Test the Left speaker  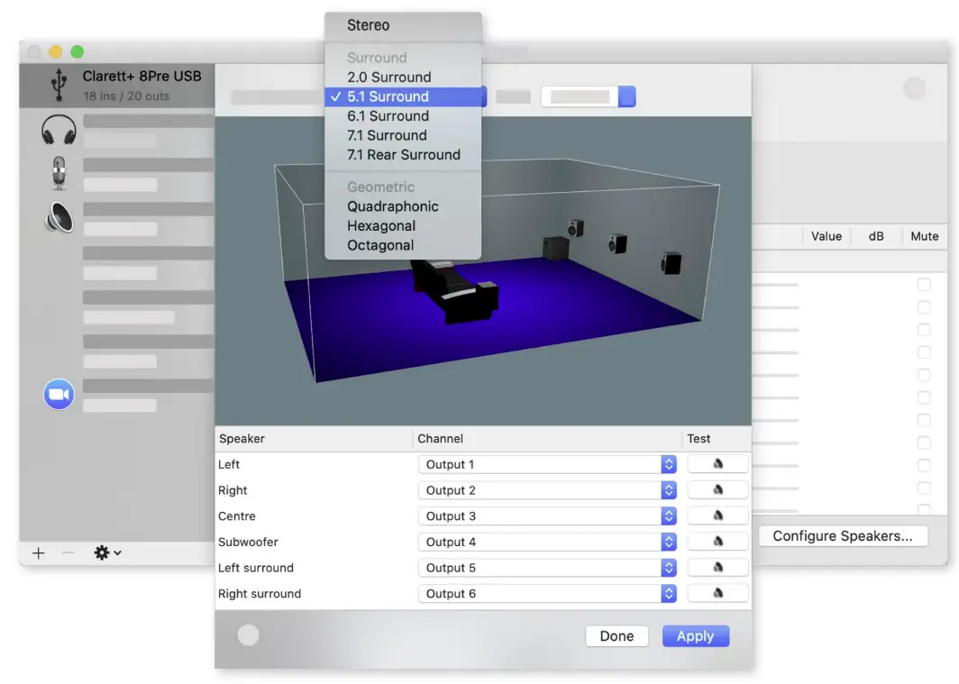click(x=718, y=464)
